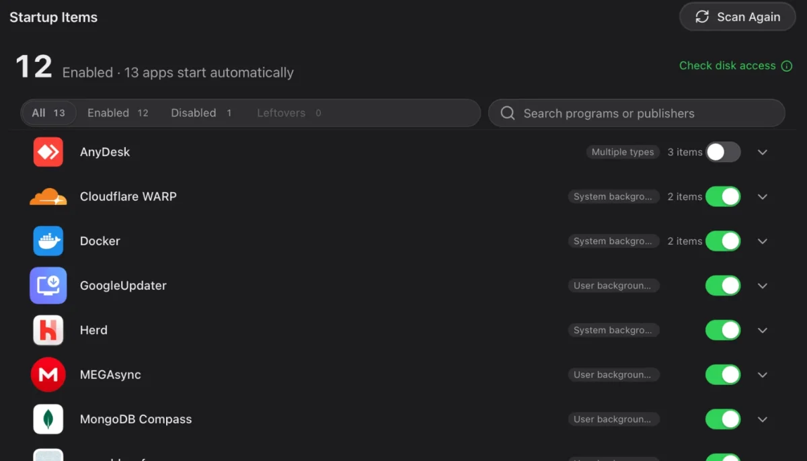Click the AnyDesk app icon
The height and width of the screenshot is (461, 807).
(x=48, y=152)
